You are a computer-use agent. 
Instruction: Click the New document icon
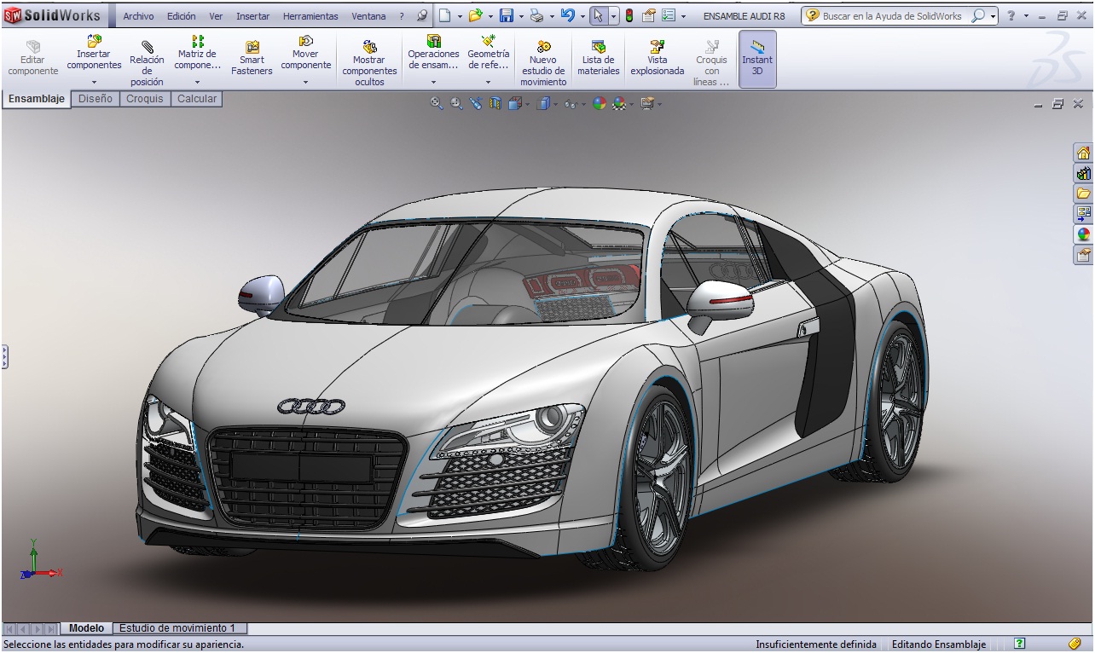pos(444,15)
